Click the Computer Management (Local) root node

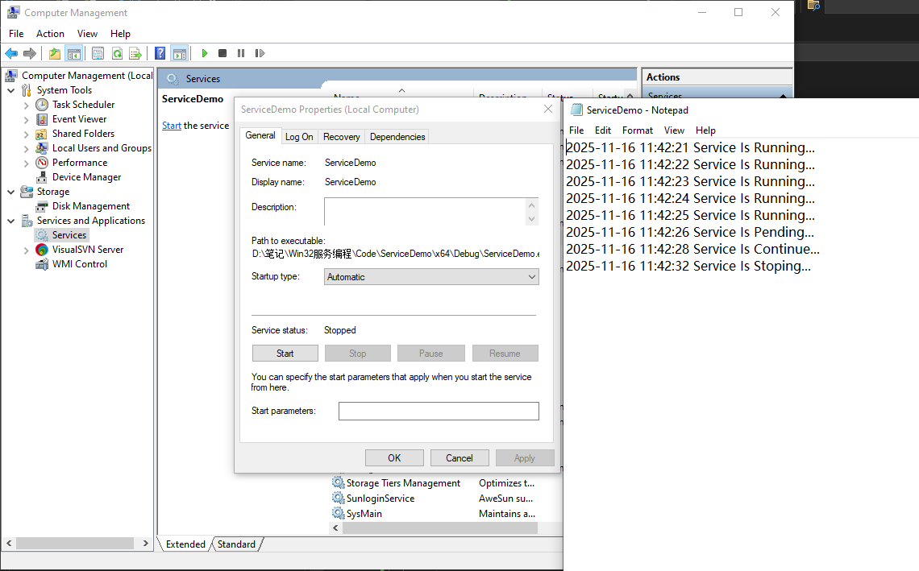pos(87,76)
